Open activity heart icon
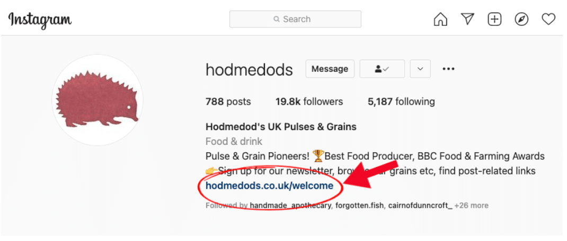The width and height of the screenshot is (567, 241). [548, 19]
